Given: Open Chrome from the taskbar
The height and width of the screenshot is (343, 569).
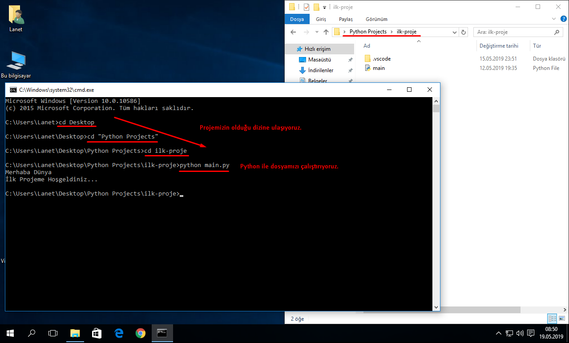Looking at the screenshot, I should 140,333.
